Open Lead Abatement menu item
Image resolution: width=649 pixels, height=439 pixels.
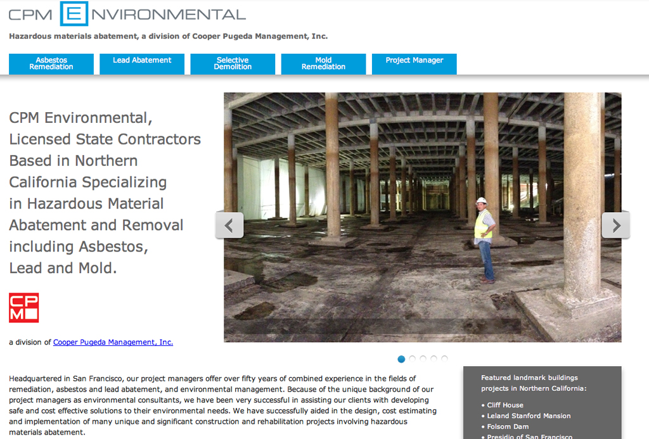tap(142, 64)
